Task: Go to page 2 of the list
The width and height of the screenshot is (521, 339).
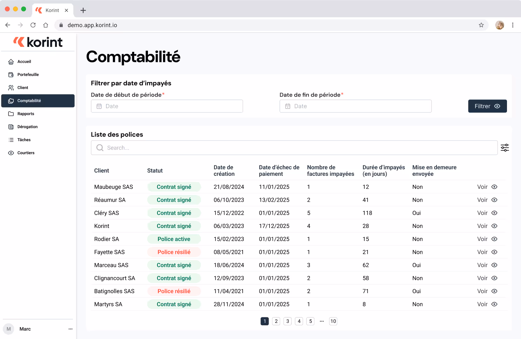Action: (276, 321)
